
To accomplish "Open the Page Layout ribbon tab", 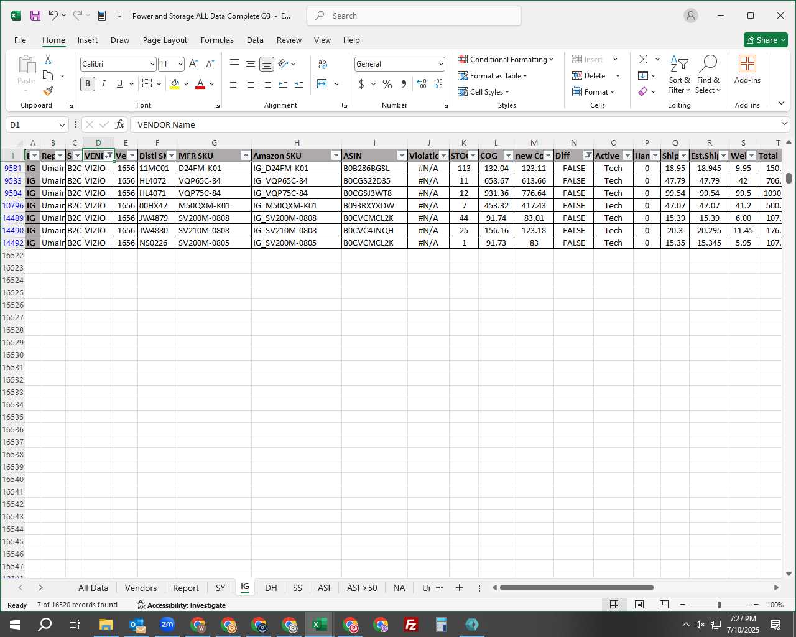I will tap(165, 40).
